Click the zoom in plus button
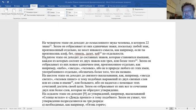 coord(194,109)
